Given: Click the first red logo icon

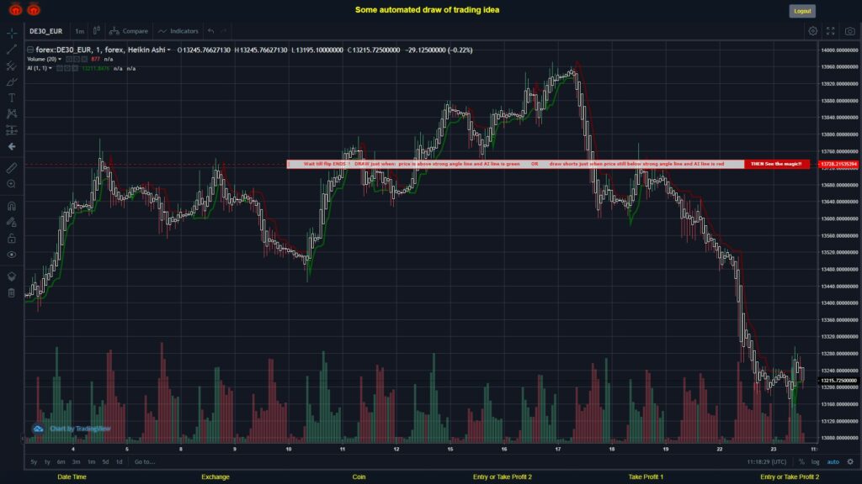Looking at the screenshot, I should pyautogui.click(x=15, y=9).
